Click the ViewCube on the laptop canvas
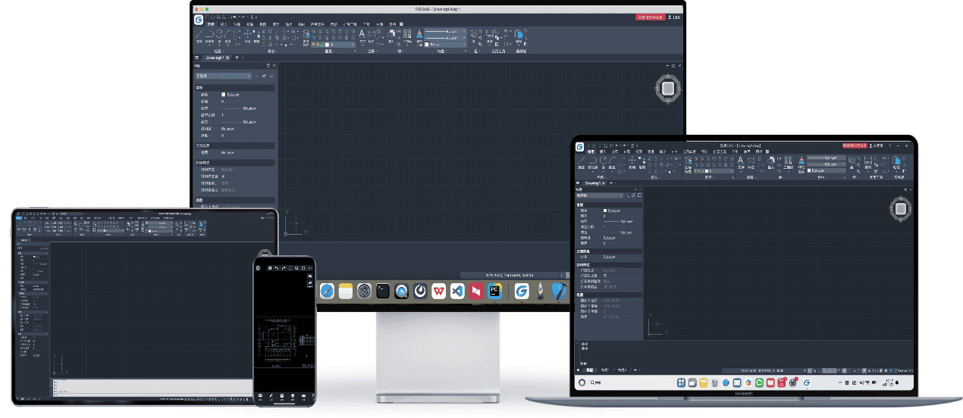Viewport: 963px width, 418px height. click(900, 209)
